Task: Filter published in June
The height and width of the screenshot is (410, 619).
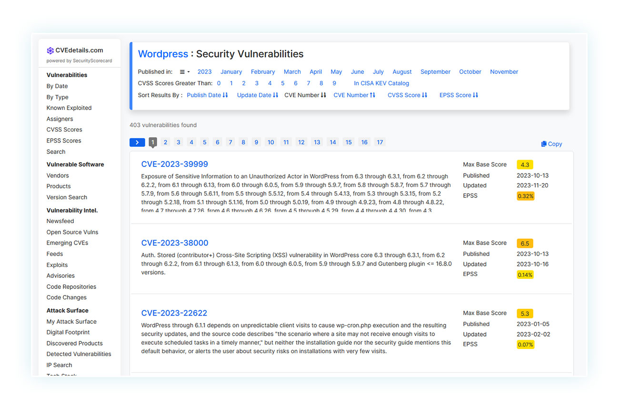Action: 357,72
